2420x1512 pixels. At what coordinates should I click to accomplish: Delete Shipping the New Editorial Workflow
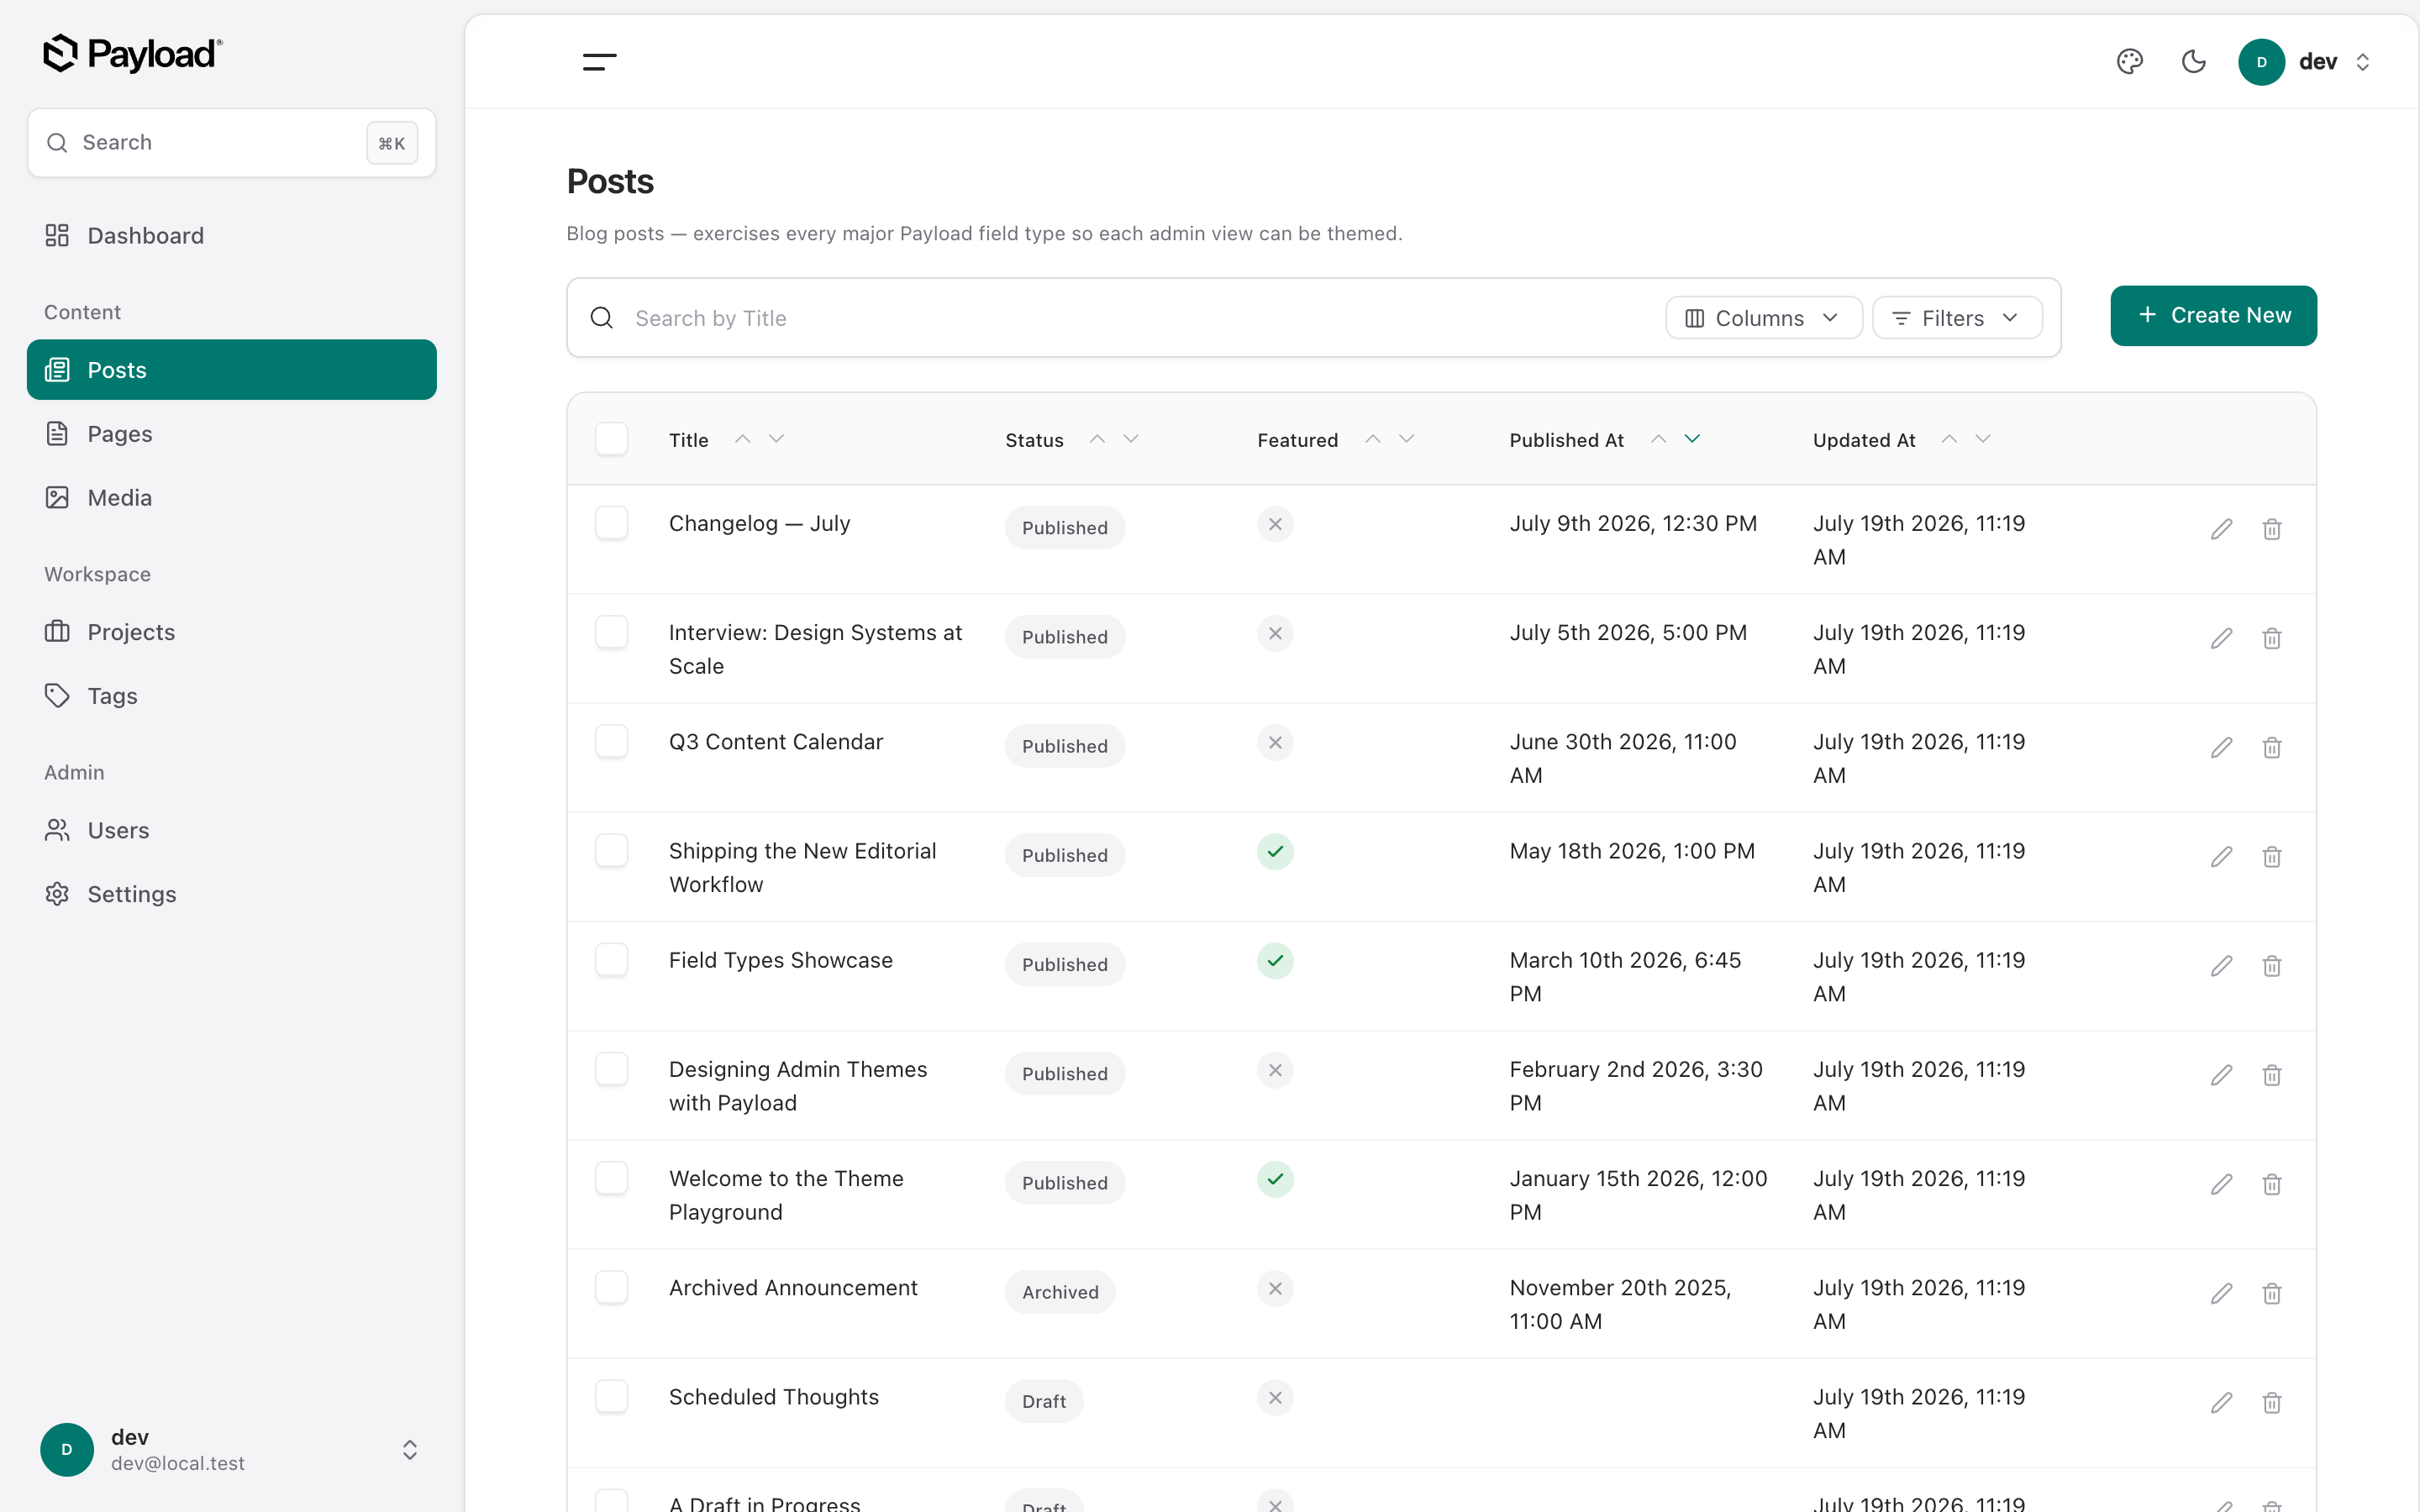[2272, 856]
